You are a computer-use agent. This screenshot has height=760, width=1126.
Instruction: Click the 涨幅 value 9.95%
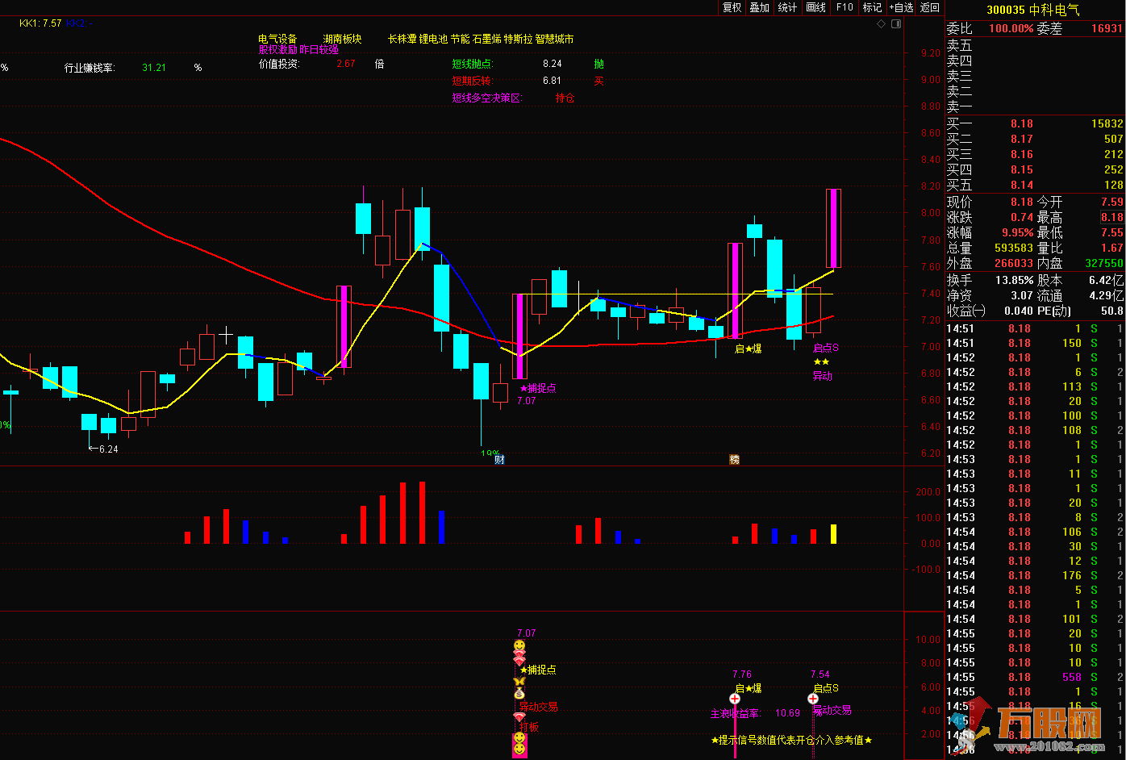pyautogui.click(x=1017, y=232)
